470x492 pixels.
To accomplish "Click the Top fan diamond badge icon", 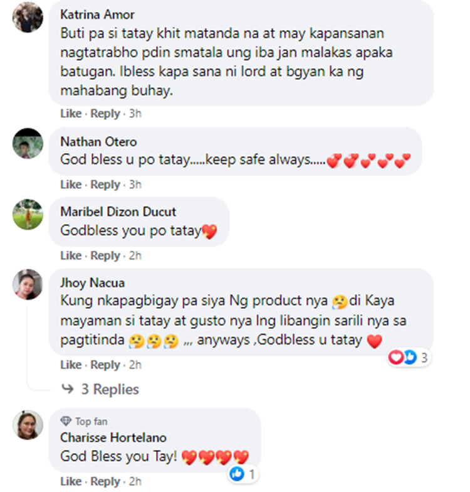I will (x=66, y=421).
